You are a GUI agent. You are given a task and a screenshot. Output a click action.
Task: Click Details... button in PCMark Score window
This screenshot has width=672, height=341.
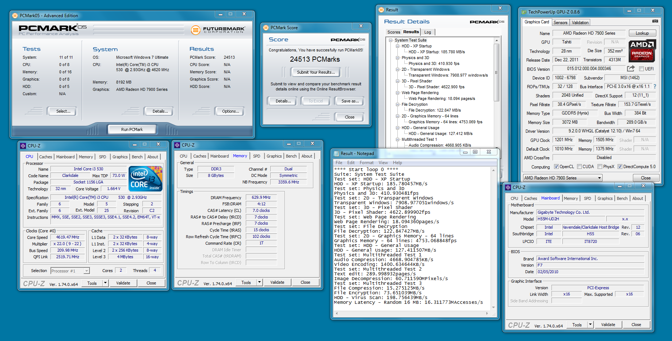283,101
